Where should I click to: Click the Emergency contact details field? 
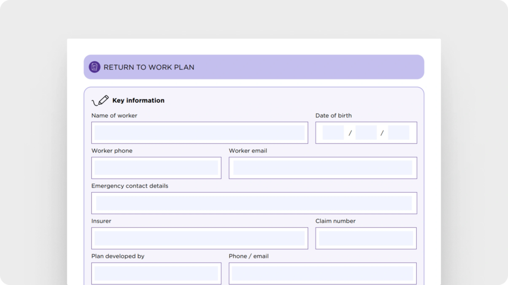tap(254, 203)
